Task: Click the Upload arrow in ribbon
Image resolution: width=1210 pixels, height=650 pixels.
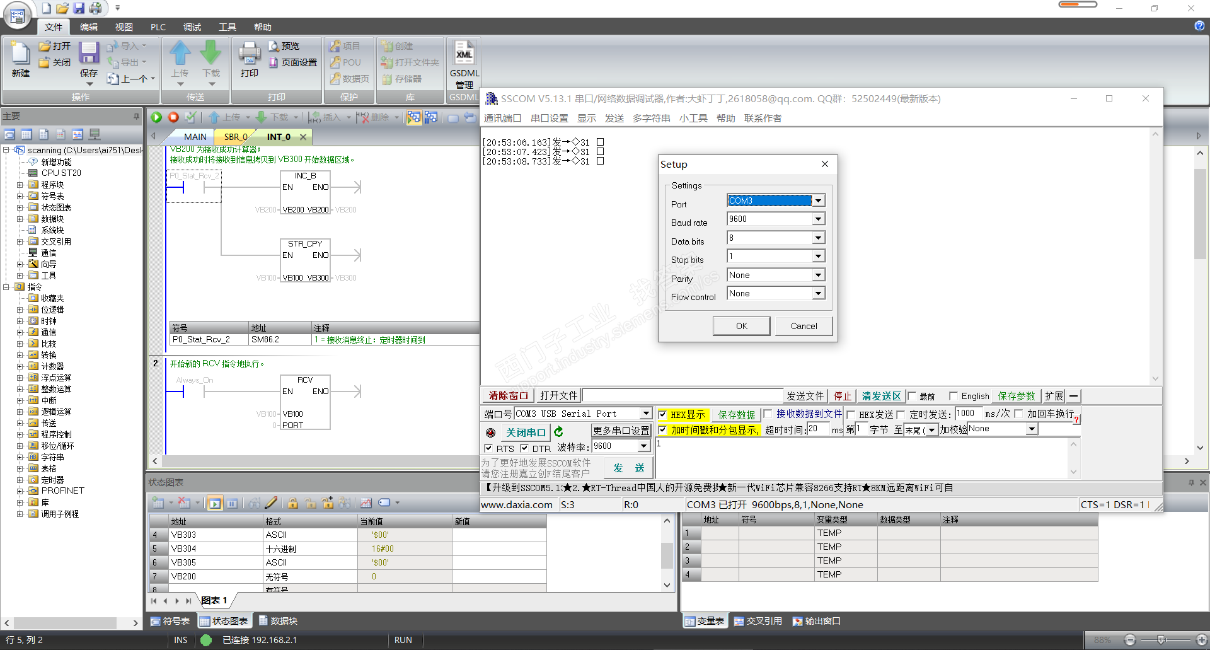Action: pyautogui.click(x=180, y=52)
